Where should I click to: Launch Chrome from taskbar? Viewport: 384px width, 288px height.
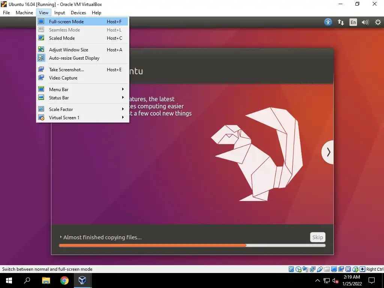point(64,280)
